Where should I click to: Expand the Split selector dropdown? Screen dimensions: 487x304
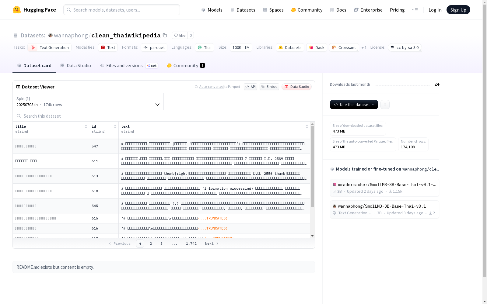[x=88, y=102]
